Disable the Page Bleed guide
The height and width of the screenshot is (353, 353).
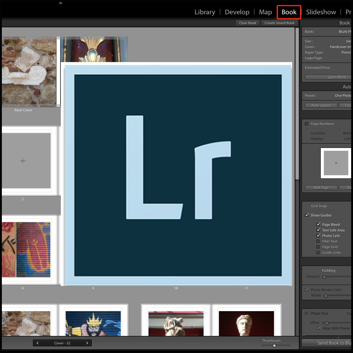point(318,225)
